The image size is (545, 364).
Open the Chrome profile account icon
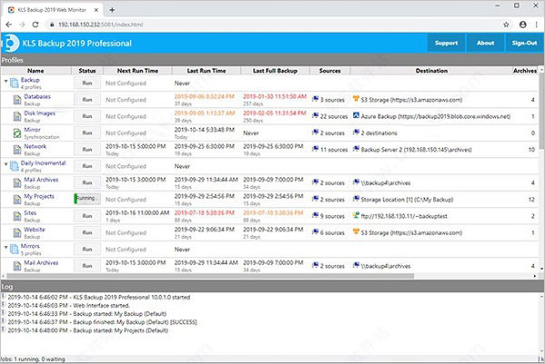(523, 25)
